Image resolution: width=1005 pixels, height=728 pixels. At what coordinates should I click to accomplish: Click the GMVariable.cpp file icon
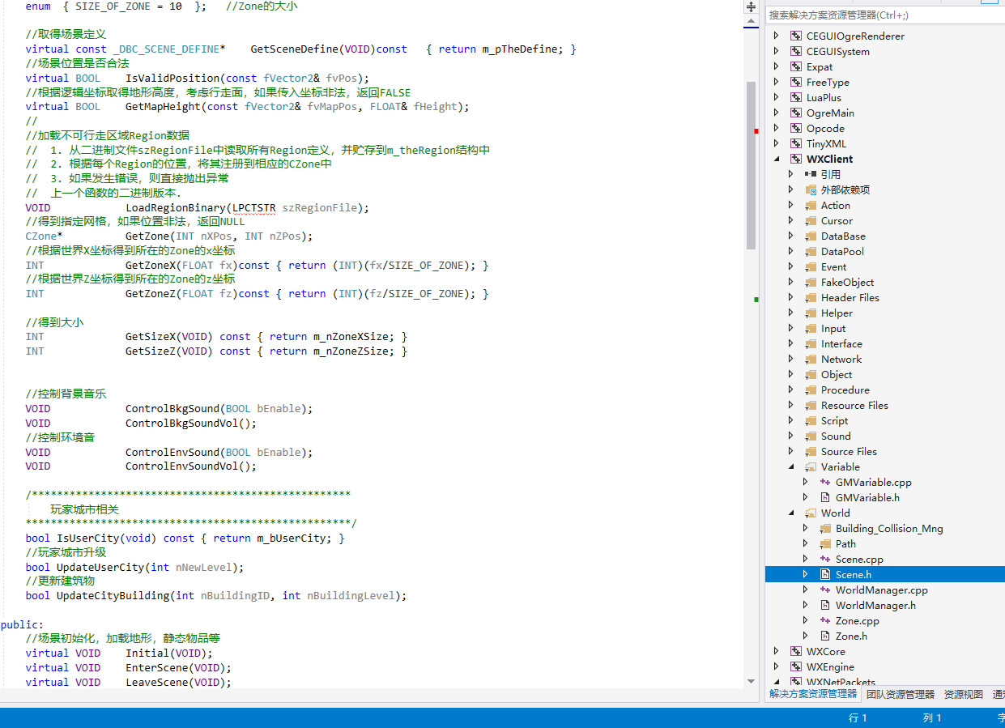825,482
